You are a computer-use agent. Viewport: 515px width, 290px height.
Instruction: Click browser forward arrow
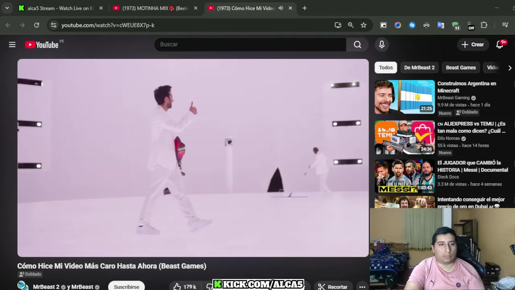[x=22, y=25]
